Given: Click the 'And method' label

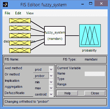Looking at the screenshot, I should click(x=13, y=68).
